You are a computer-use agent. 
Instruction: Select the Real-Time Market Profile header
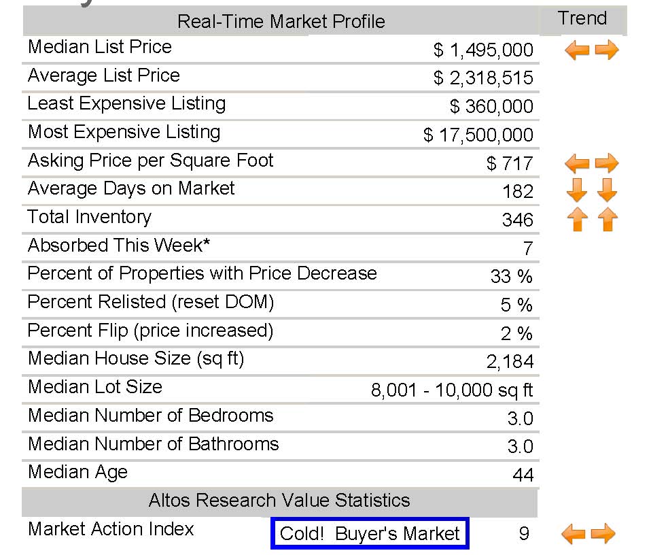281,21
